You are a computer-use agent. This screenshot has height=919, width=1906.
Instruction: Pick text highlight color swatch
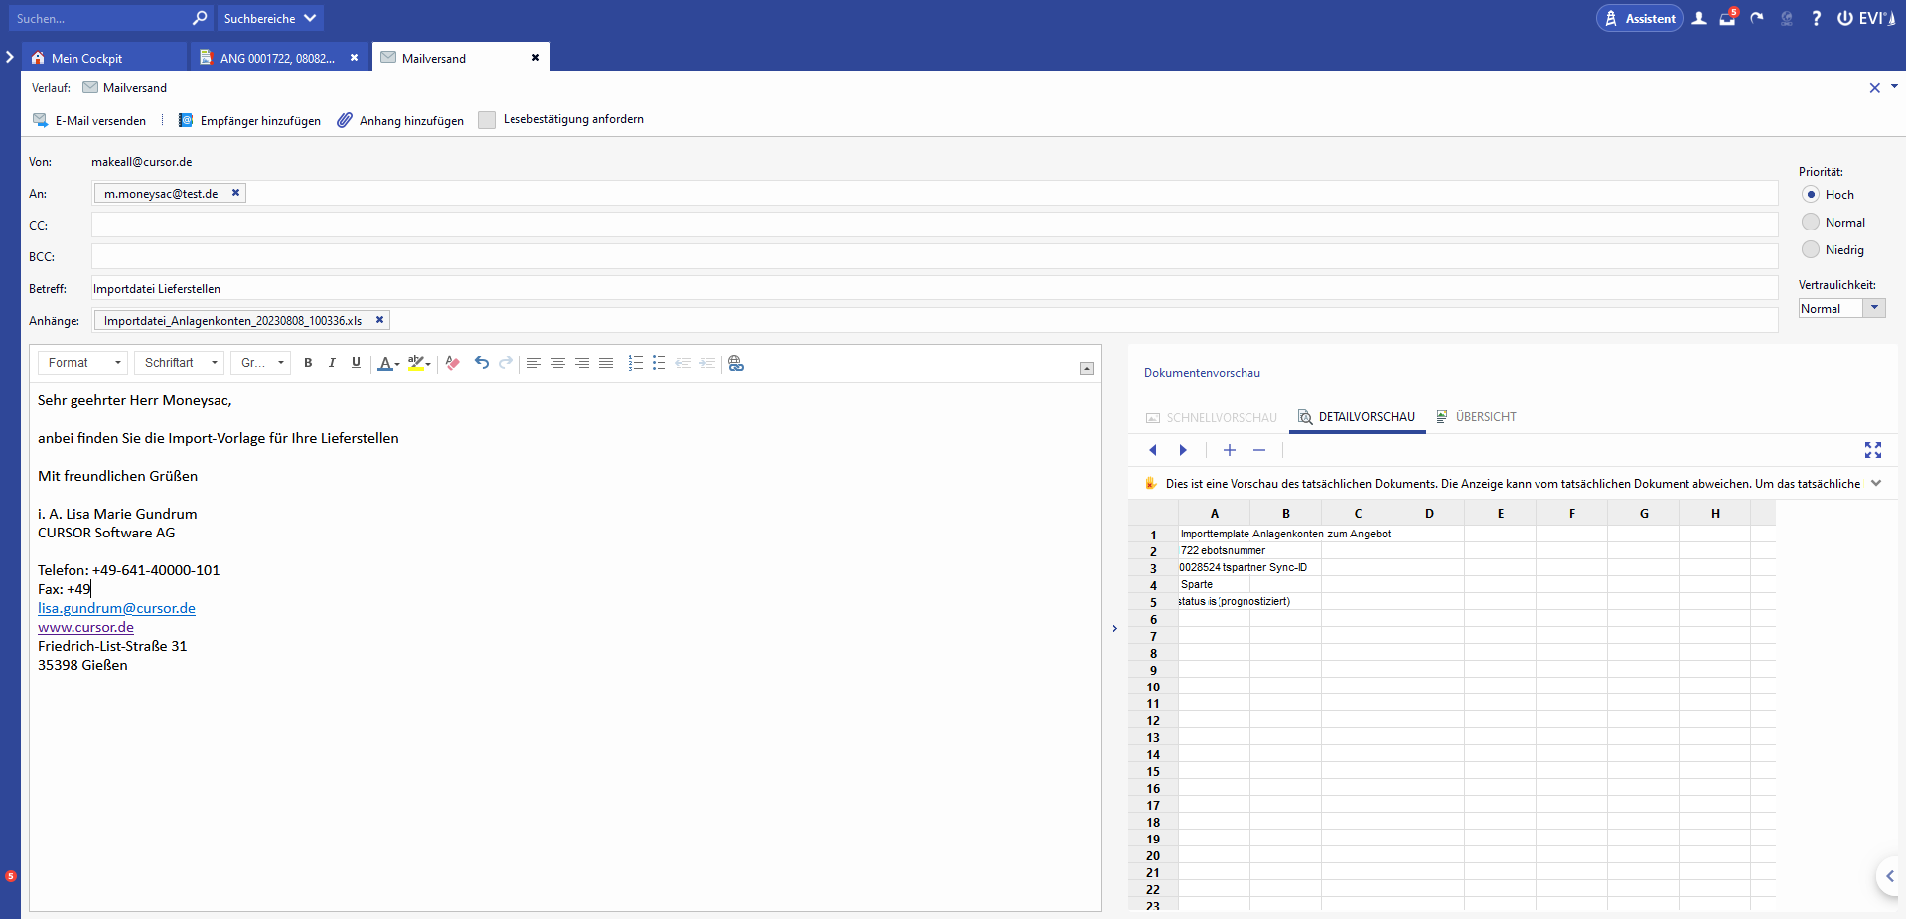pos(416,363)
